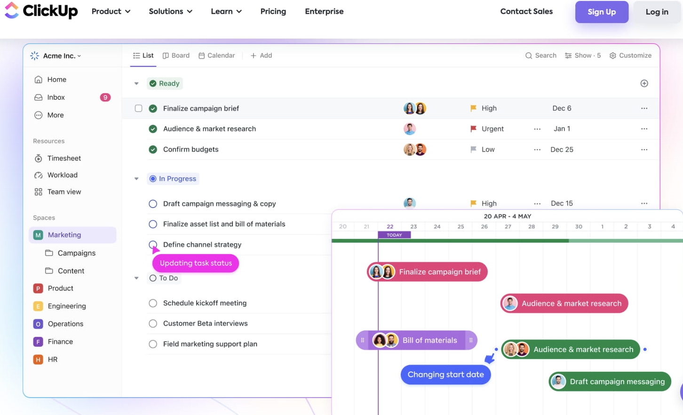683x415 pixels.
Task: Select the Marketing space
Action: tap(72, 235)
